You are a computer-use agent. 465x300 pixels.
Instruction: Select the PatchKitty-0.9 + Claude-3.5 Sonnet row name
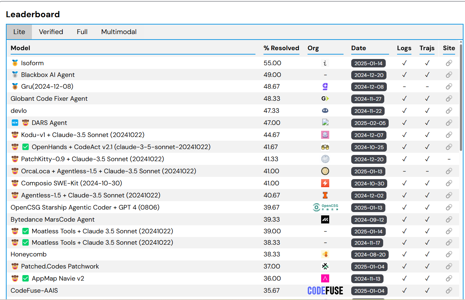tap(92, 159)
